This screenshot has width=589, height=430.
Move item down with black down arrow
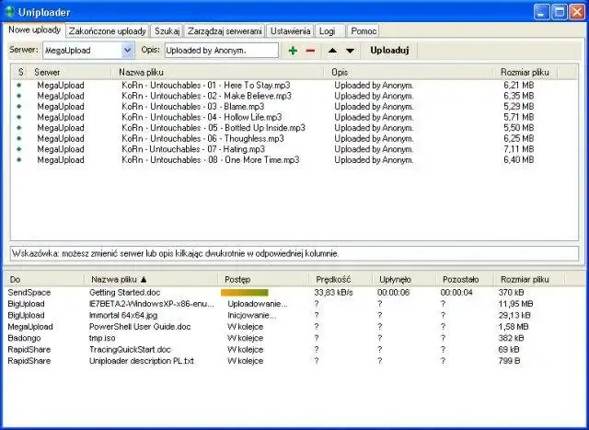pyautogui.click(x=350, y=51)
